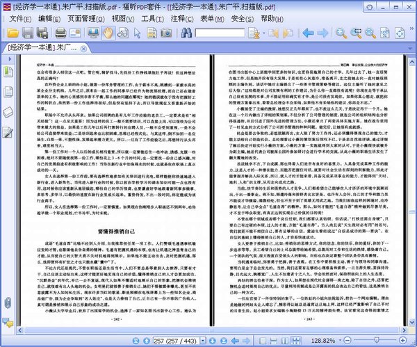Jump to last page button
Image resolution: width=417 pixels, height=347 pixels.
coord(224,341)
